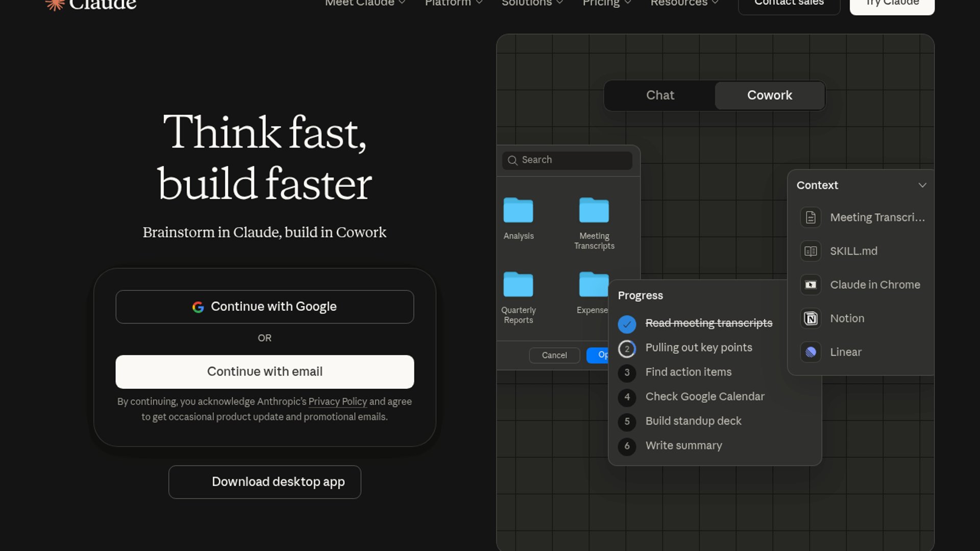Open the Analysis folder icon
Image resolution: width=980 pixels, height=551 pixels.
click(x=518, y=210)
